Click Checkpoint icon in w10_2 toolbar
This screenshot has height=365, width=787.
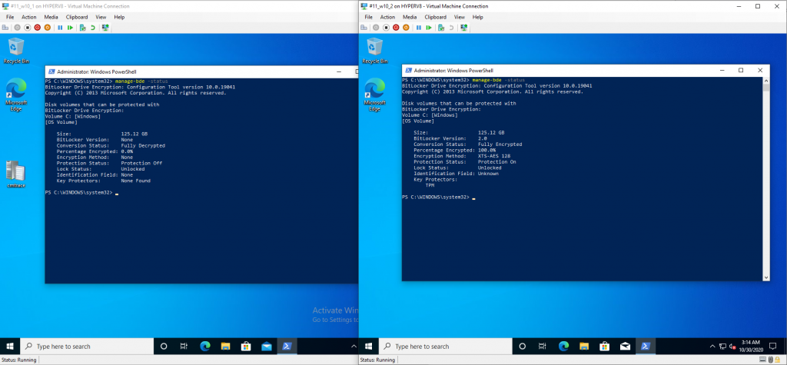pos(441,28)
